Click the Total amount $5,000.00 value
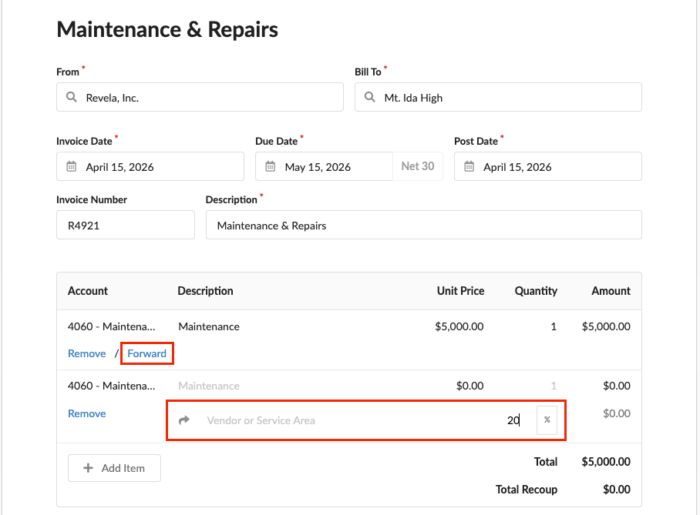 [x=606, y=461]
